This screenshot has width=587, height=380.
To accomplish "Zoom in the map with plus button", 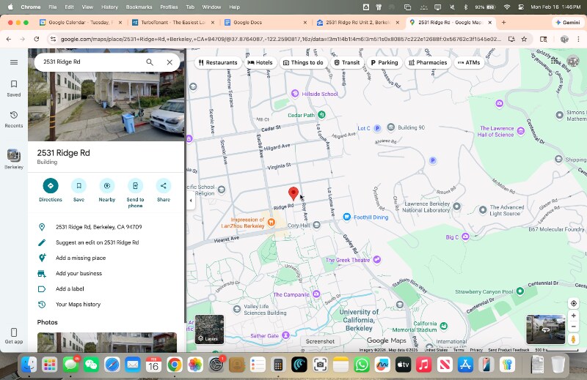I will (x=574, y=316).
